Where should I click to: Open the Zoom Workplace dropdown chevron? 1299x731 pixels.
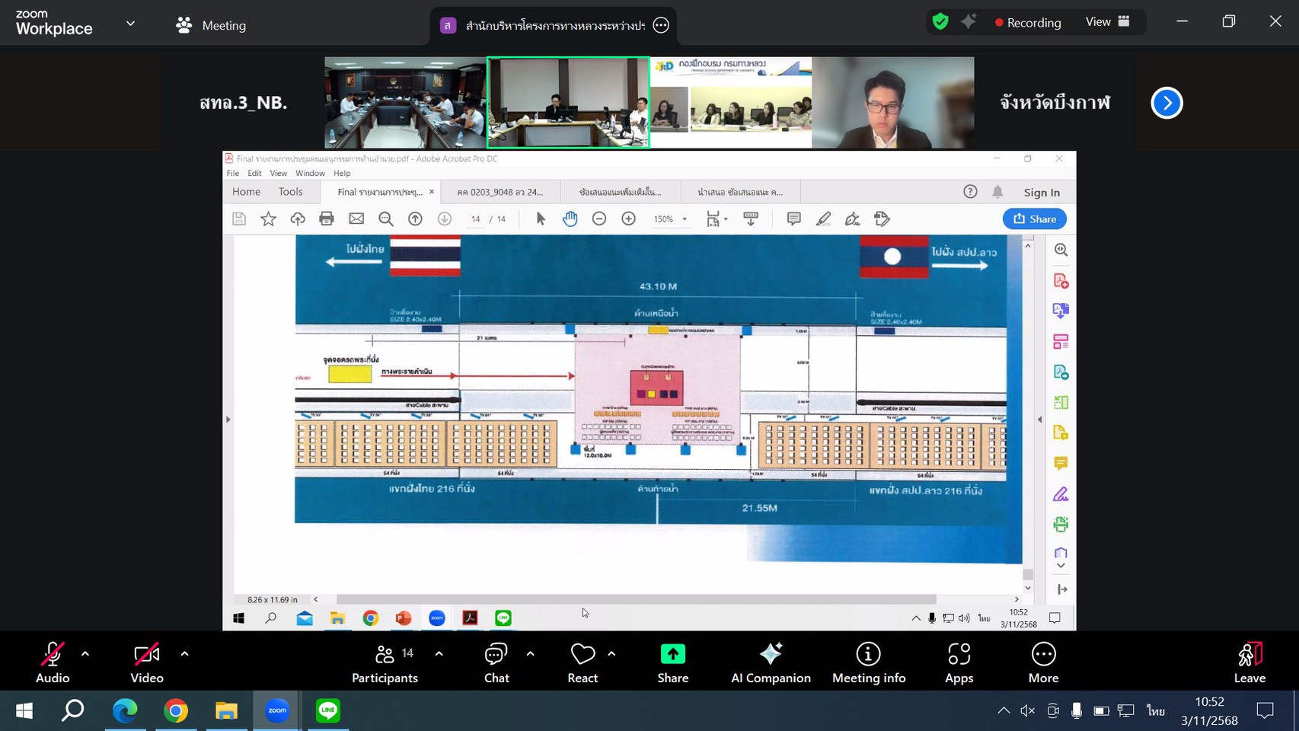point(130,24)
